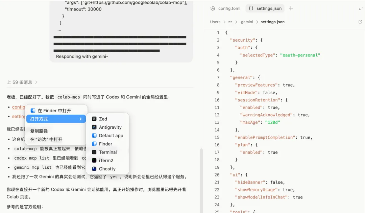Expand the editor panel with corner arrows icon

coord(361,8)
